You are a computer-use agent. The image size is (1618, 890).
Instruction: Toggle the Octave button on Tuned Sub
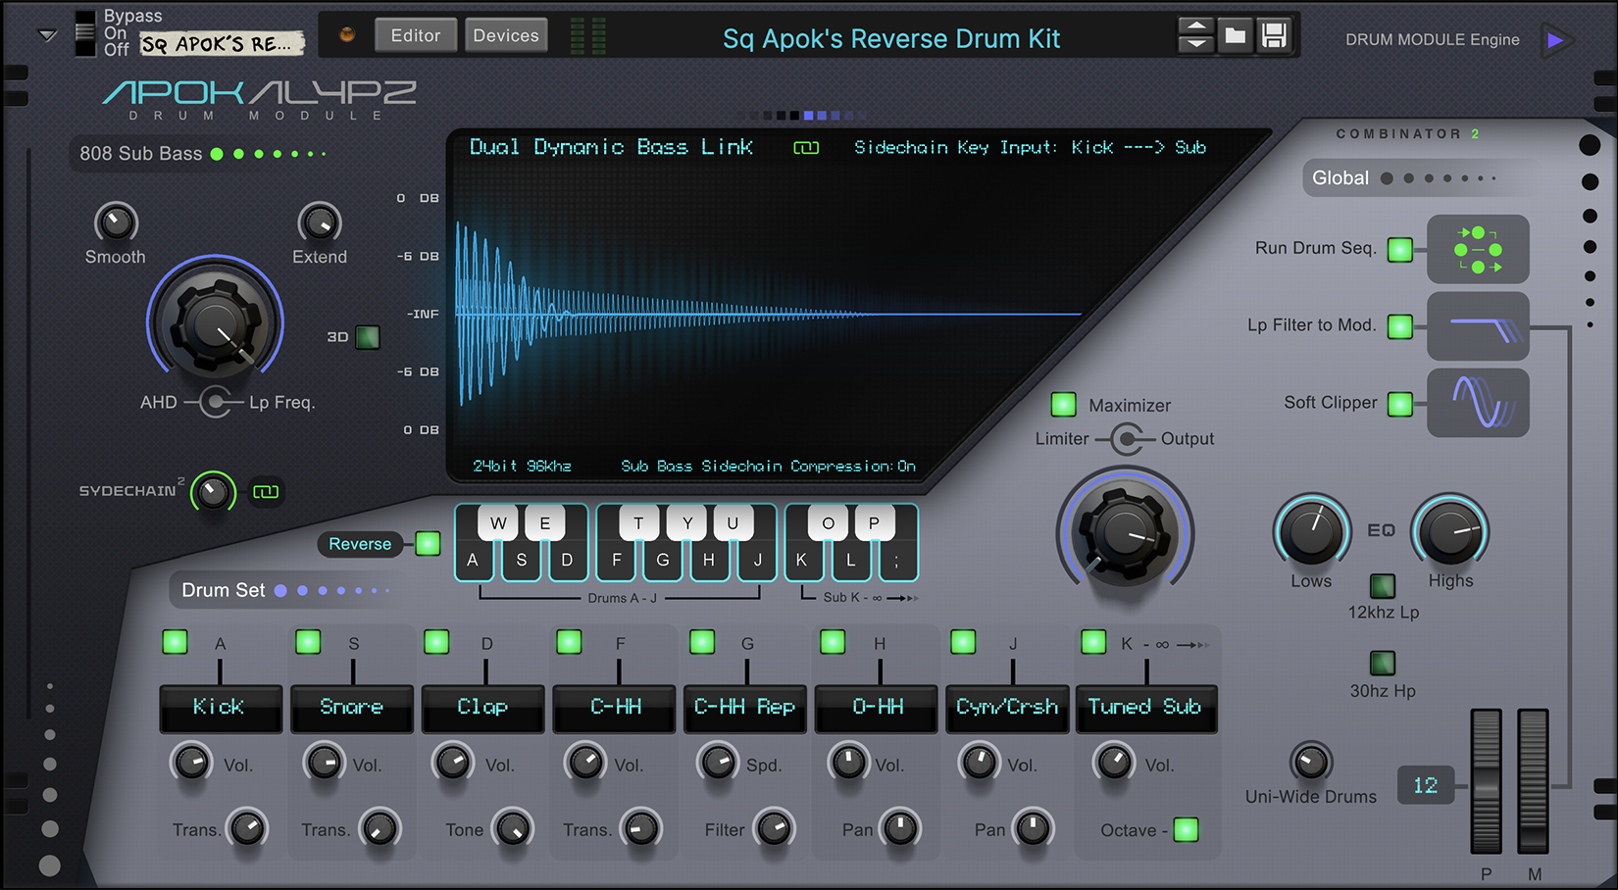click(x=1186, y=829)
